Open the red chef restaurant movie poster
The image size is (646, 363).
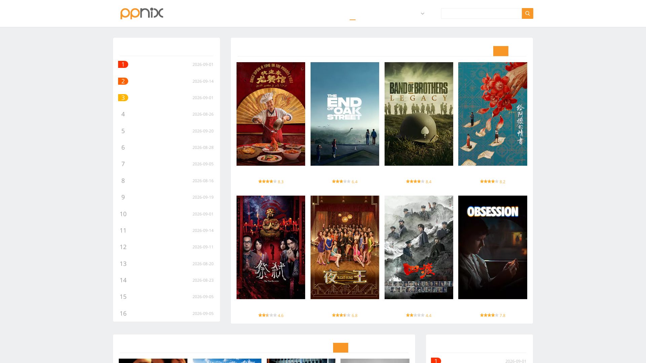pyautogui.click(x=271, y=114)
